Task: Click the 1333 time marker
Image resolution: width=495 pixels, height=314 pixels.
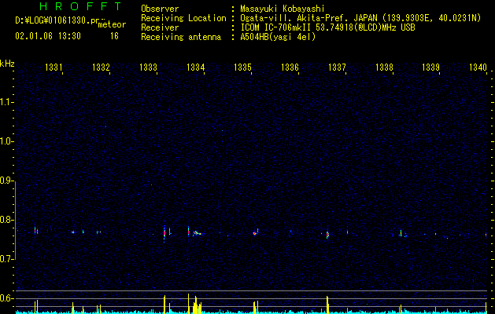Action: point(148,67)
